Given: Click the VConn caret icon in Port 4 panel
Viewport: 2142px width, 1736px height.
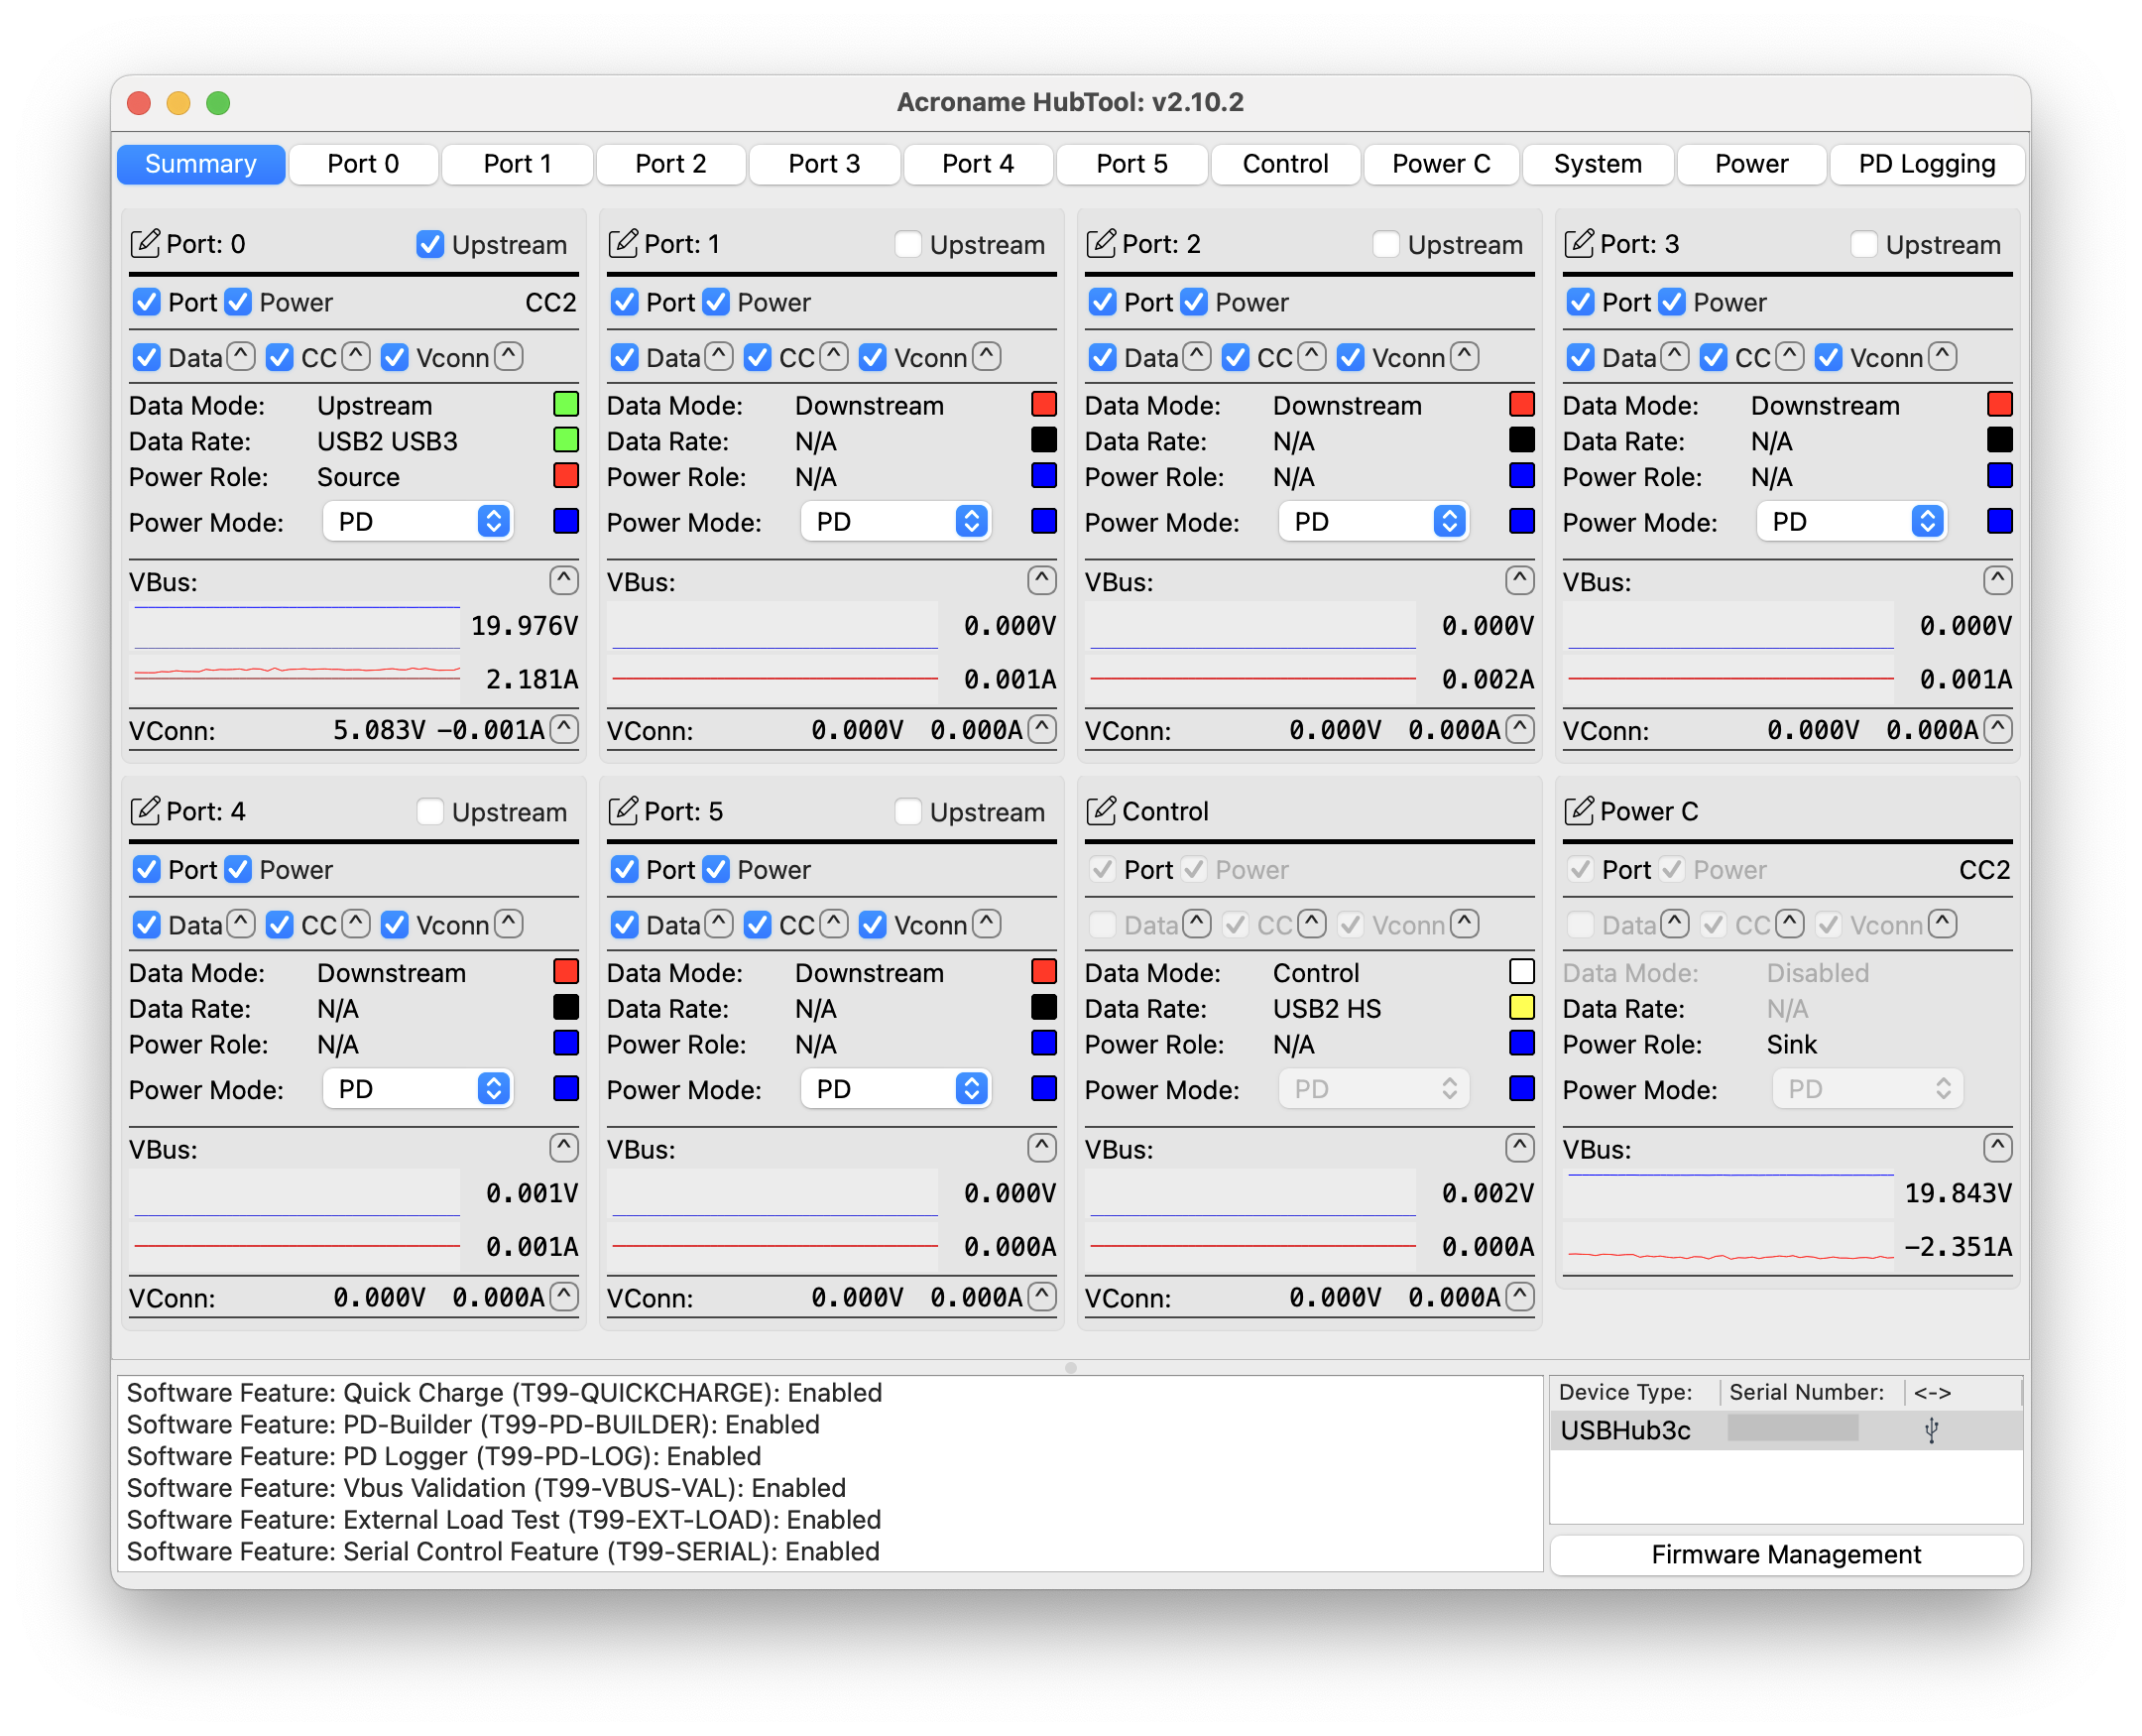Looking at the screenshot, I should 563,1296.
